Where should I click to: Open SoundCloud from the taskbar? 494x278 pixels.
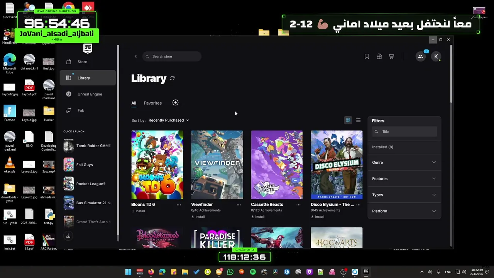242,272
